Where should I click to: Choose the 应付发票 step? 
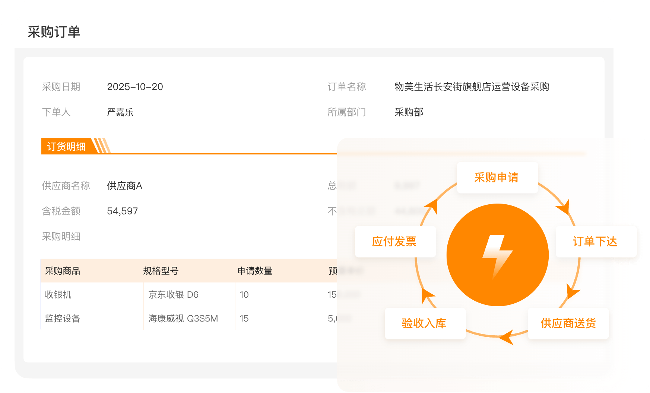click(395, 242)
